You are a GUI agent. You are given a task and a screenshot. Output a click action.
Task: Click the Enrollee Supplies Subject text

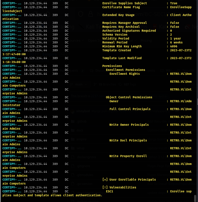pos(125,3)
